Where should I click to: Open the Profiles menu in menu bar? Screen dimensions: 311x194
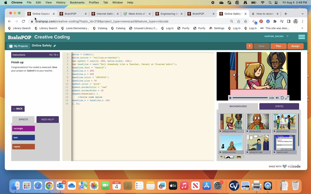pyautogui.click(x=94, y=3)
